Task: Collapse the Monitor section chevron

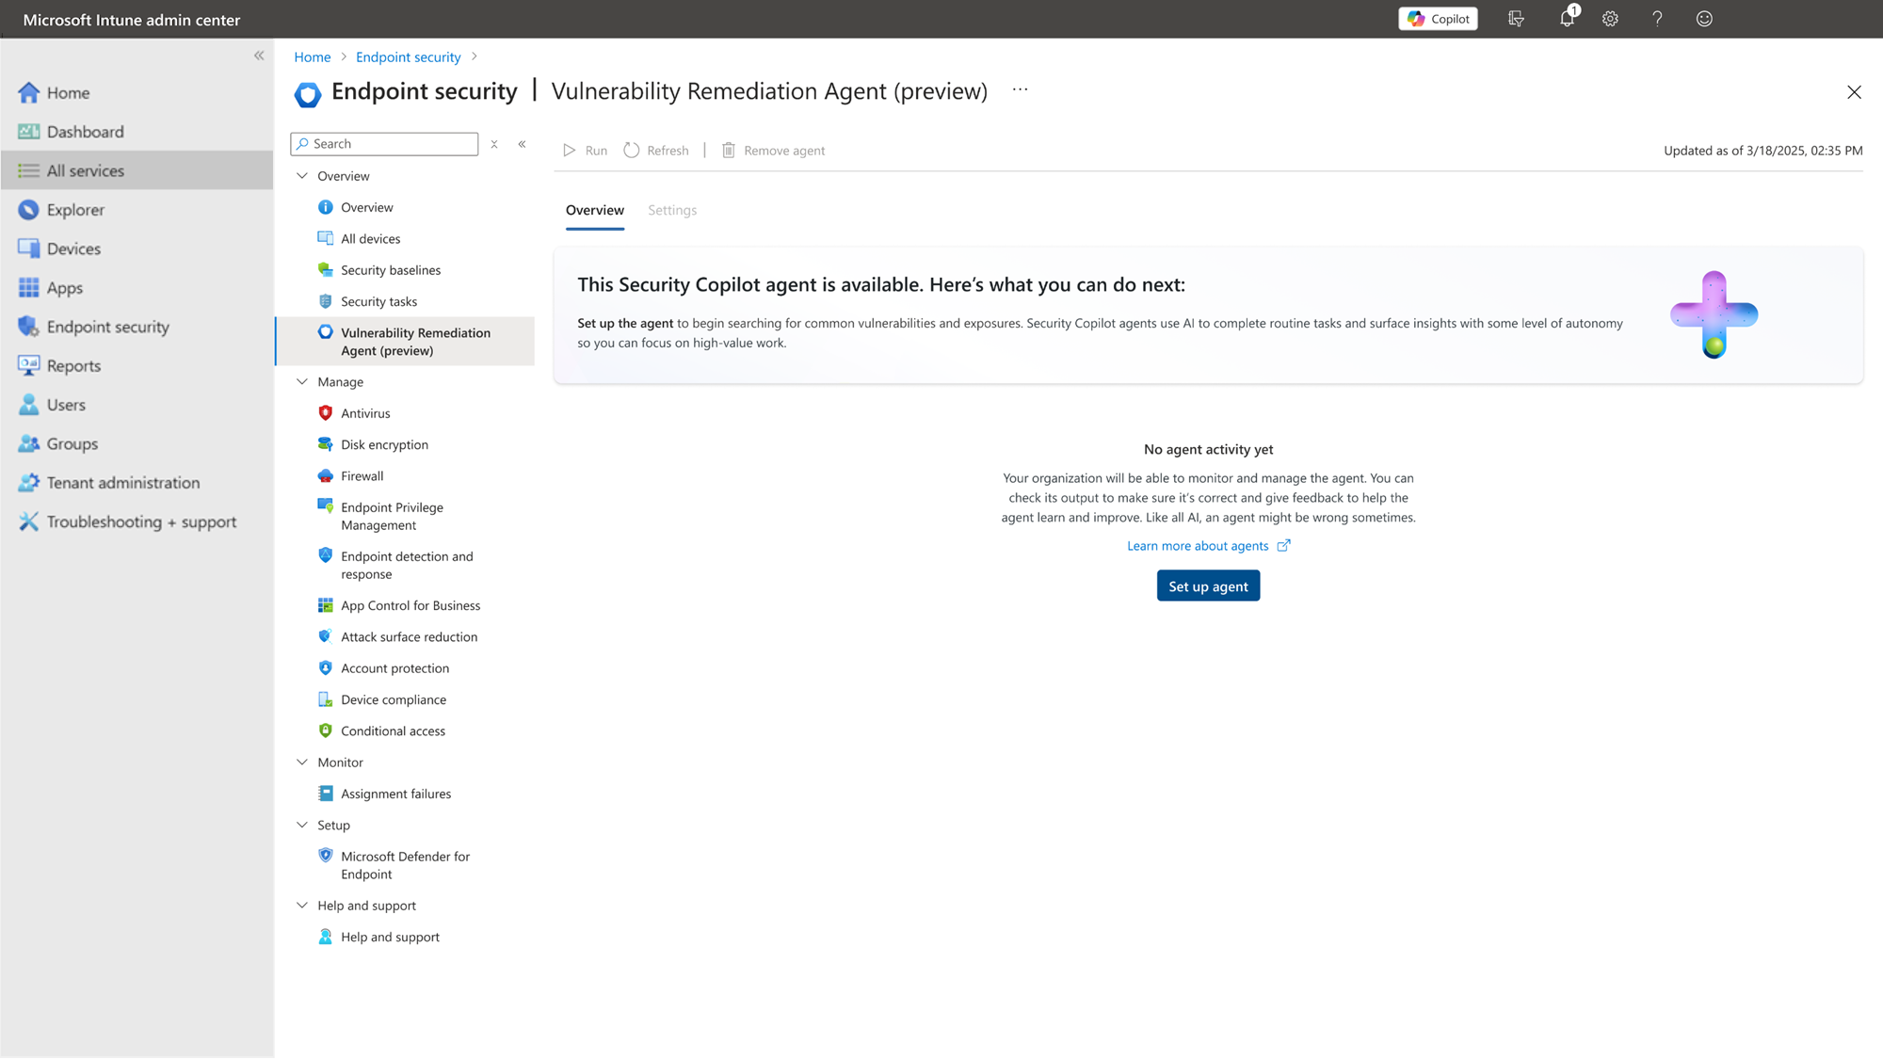Action: point(302,762)
